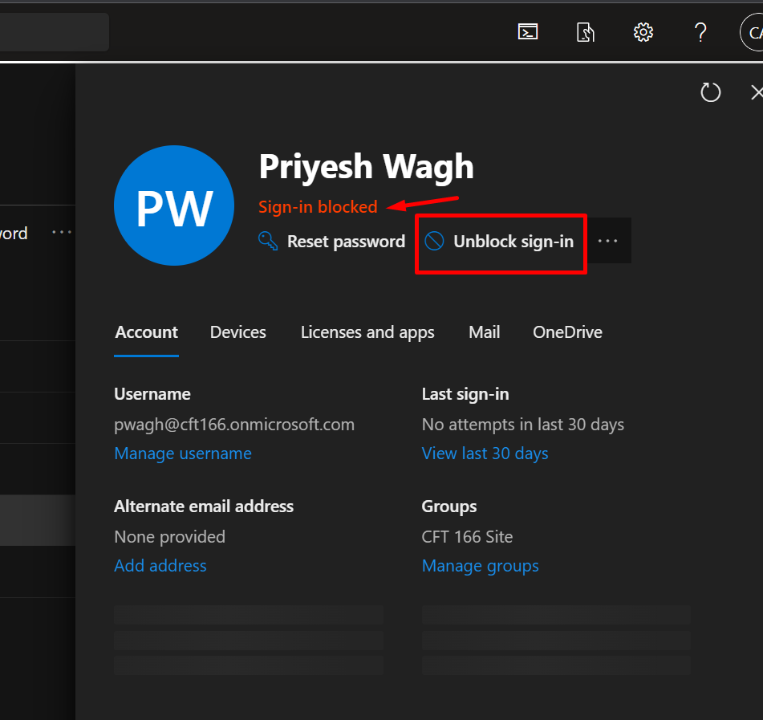The width and height of the screenshot is (763, 720).
Task: Refresh the user details pane
Action: (711, 92)
